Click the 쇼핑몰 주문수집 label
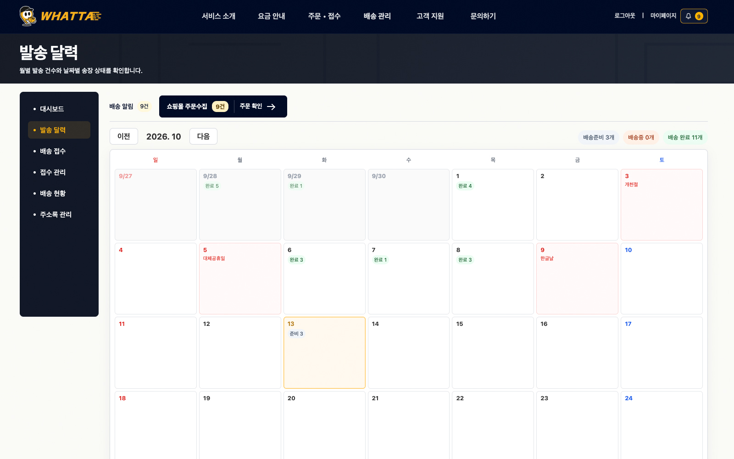 click(x=187, y=106)
